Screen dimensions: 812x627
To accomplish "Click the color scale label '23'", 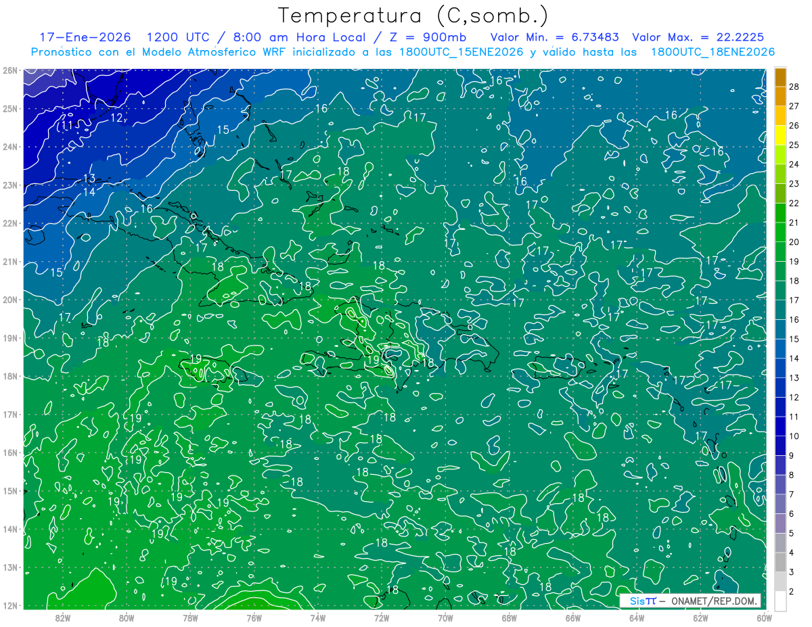I will point(794,184).
